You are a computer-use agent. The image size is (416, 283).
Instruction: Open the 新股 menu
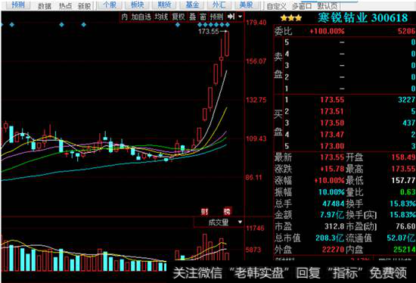(x=84, y=5)
